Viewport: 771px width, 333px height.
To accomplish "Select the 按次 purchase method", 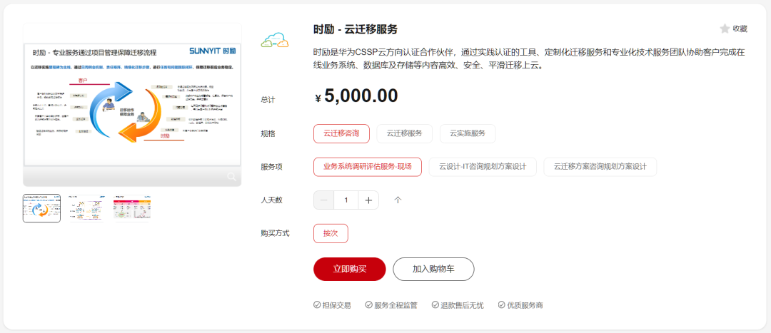I will [x=331, y=234].
